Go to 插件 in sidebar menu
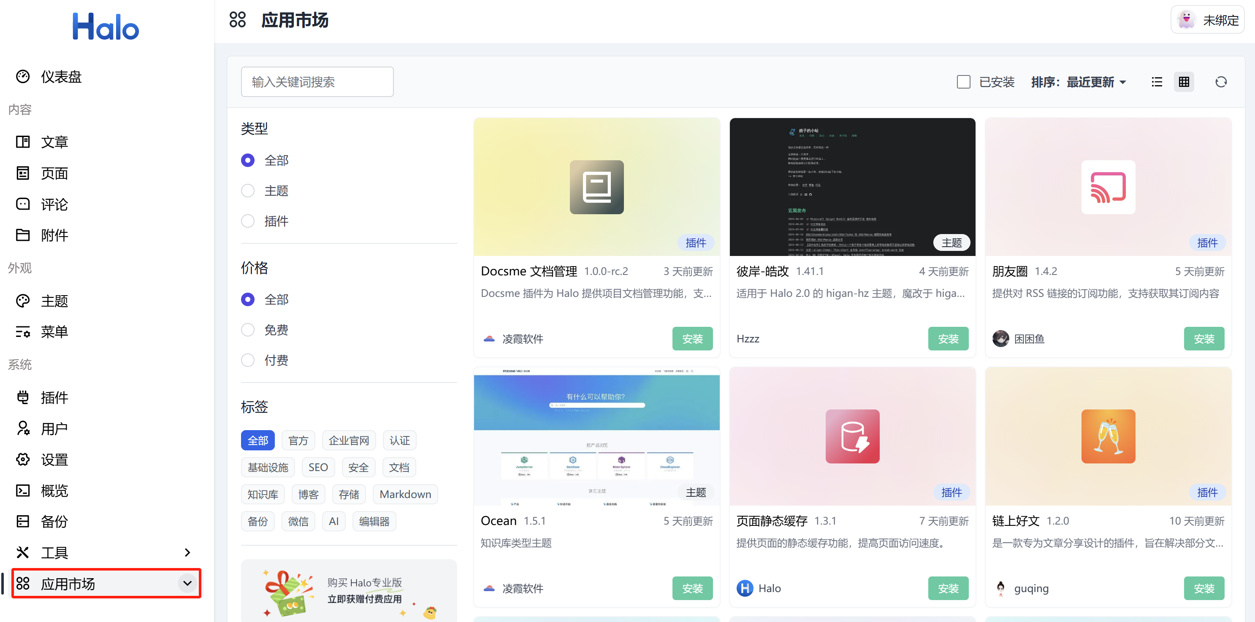1255x622 pixels. (54, 398)
